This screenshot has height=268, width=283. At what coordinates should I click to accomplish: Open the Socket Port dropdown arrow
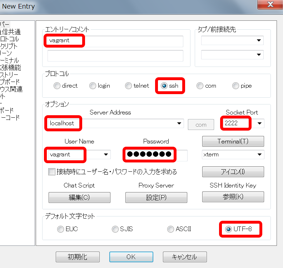[x=260, y=124]
